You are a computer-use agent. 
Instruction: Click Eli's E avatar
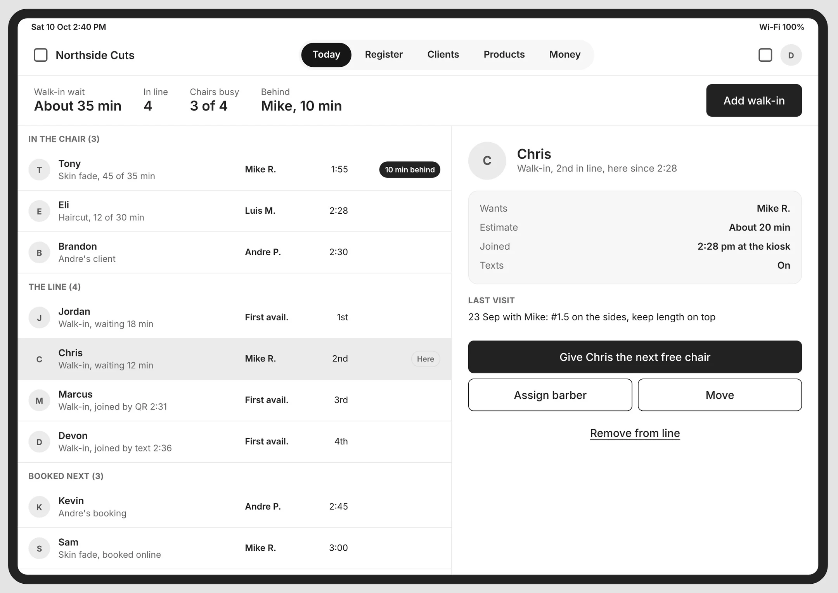[x=39, y=211]
